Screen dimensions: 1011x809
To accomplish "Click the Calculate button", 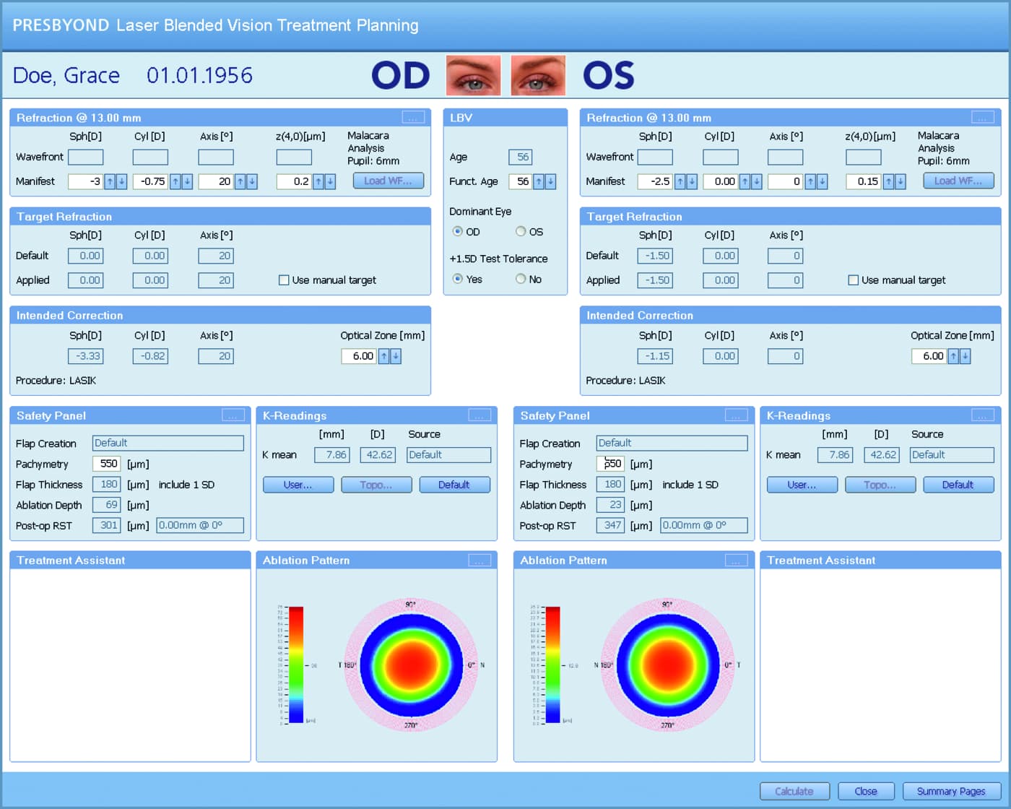I will (794, 791).
